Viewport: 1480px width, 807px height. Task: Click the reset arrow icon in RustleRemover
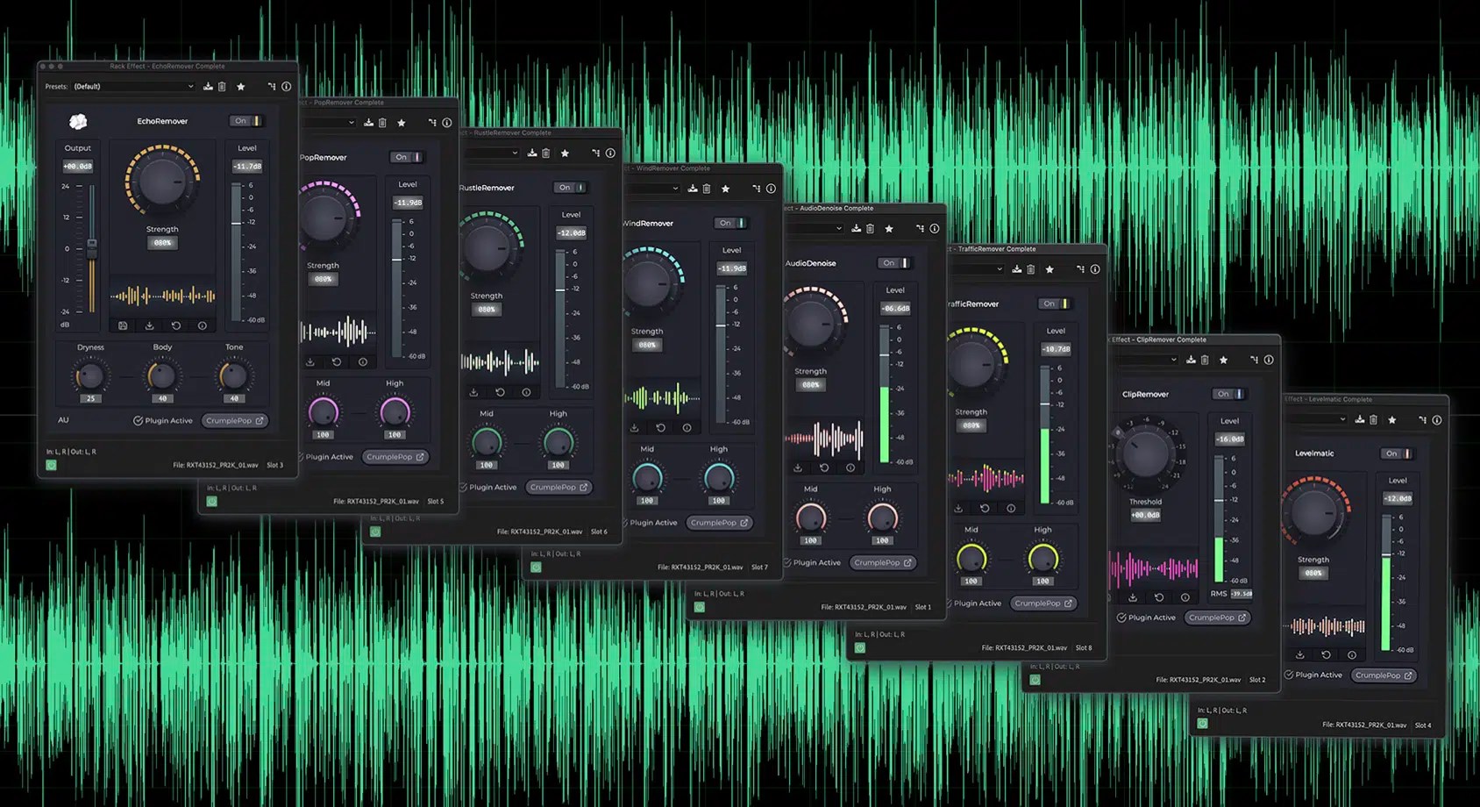tap(500, 392)
